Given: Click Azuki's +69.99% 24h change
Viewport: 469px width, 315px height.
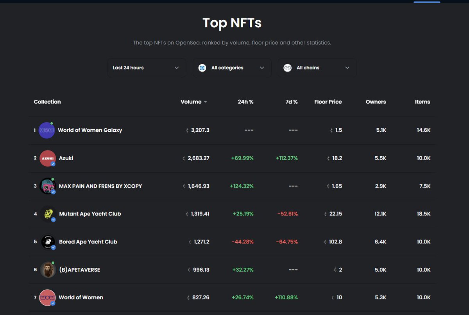Looking at the screenshot, I should coord(242,158).
